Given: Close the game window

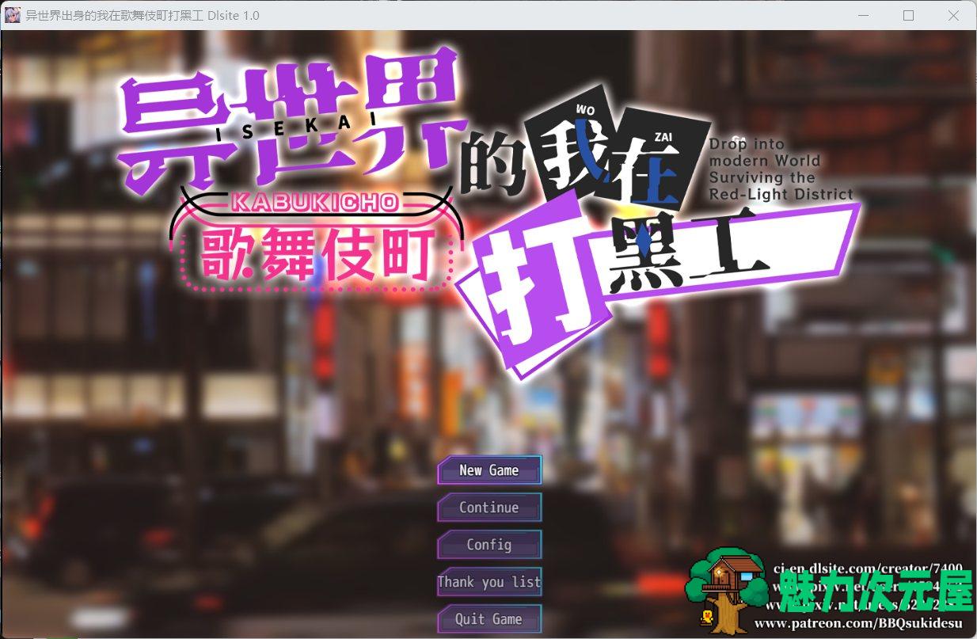Looking at the screenshot, I should (953, 15).
